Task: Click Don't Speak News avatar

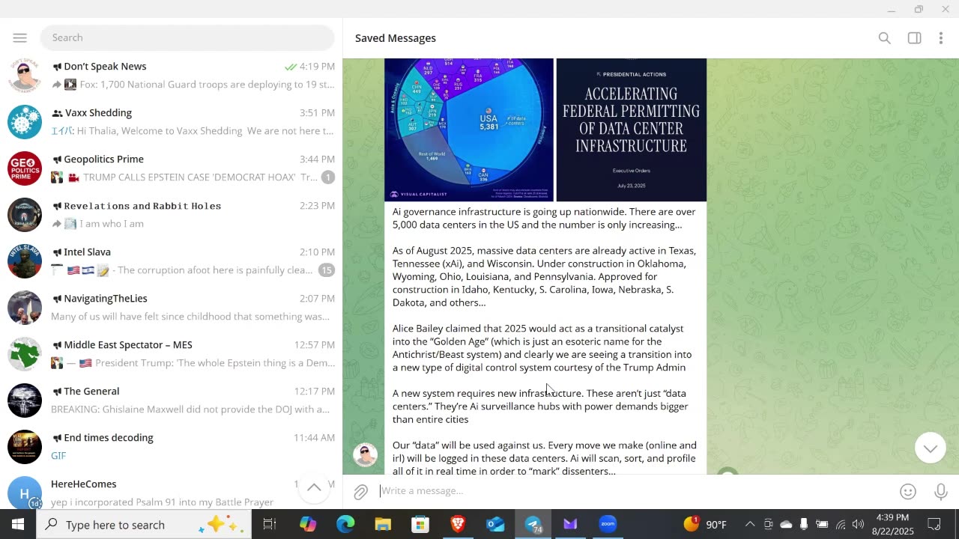Action: (x=25, y=76)
